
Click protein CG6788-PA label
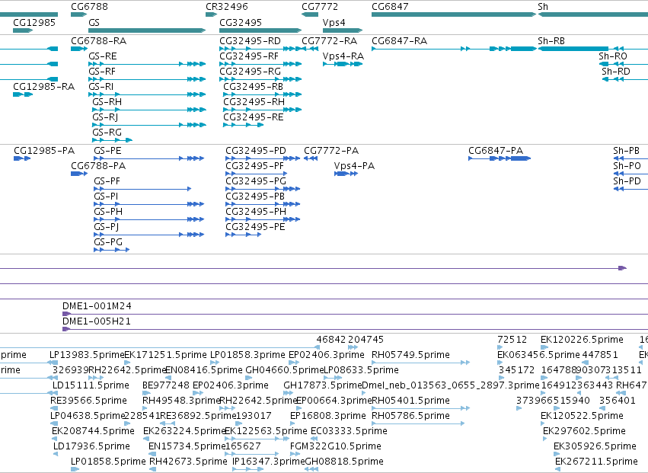[98, 166]
